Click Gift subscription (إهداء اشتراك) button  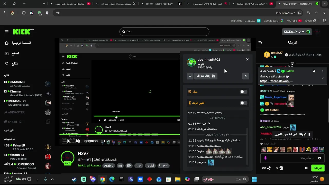coord(206,76)
